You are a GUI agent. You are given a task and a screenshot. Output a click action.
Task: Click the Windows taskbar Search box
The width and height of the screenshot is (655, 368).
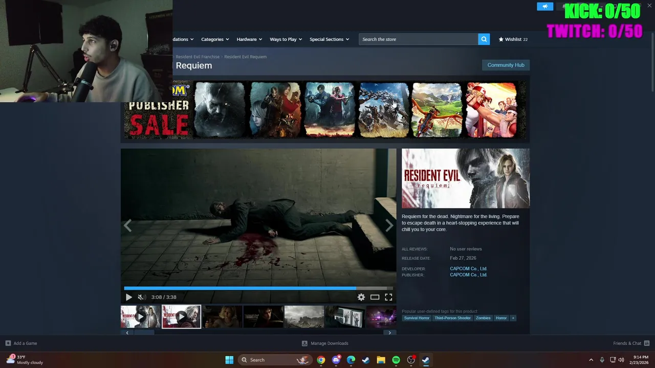275,360
